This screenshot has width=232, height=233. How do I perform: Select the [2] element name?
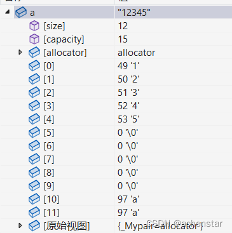click(49, 93)
